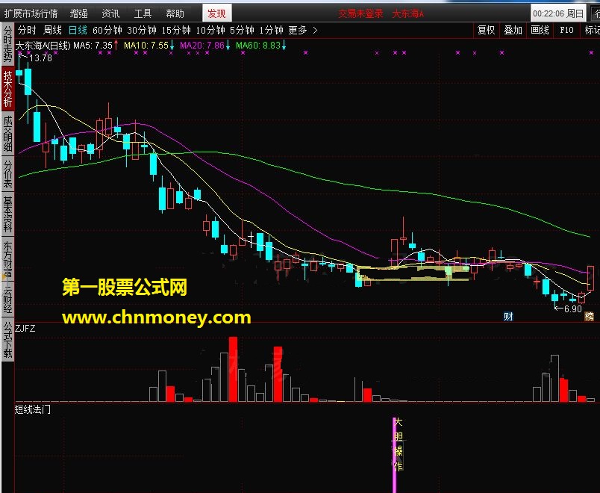The height and width of the screenshot is (493, 600).
Task: Click the 财 info marker icon
Action: click(508, 317)
